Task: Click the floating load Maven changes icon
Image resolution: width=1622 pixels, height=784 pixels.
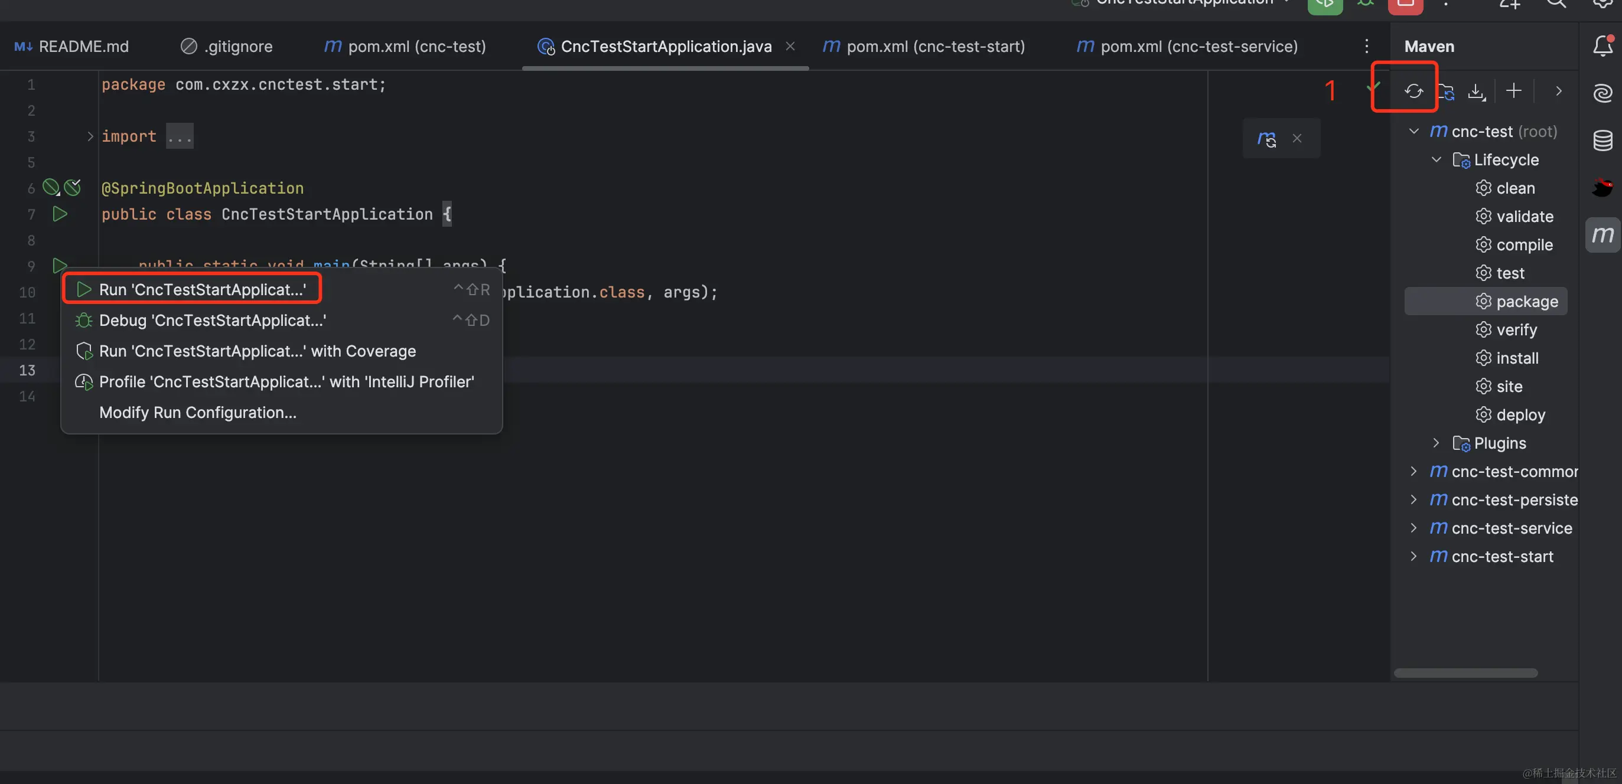Action: pos(1266,138)
